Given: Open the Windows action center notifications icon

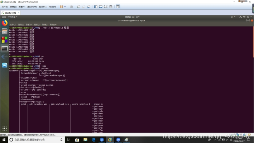Looking at the screenshot, I should tap(249, 140).
